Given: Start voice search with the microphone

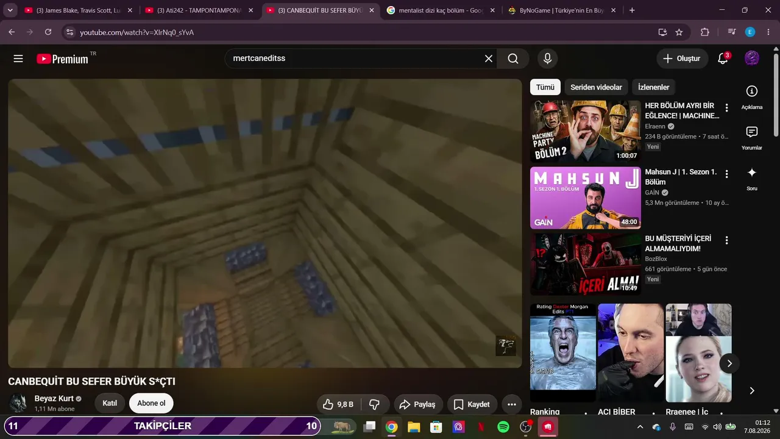Looking at the screenshot, I should (x=547, y=59).
